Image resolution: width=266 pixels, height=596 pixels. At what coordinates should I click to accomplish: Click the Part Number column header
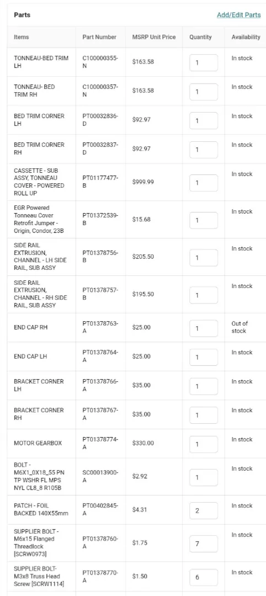[x=99, y=37]
